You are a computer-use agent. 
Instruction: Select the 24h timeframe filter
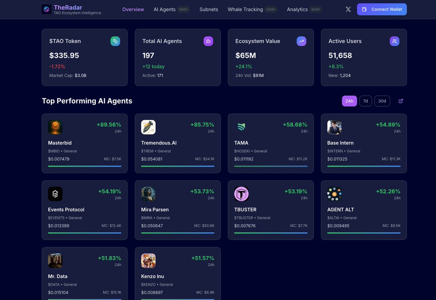(350, 101)
